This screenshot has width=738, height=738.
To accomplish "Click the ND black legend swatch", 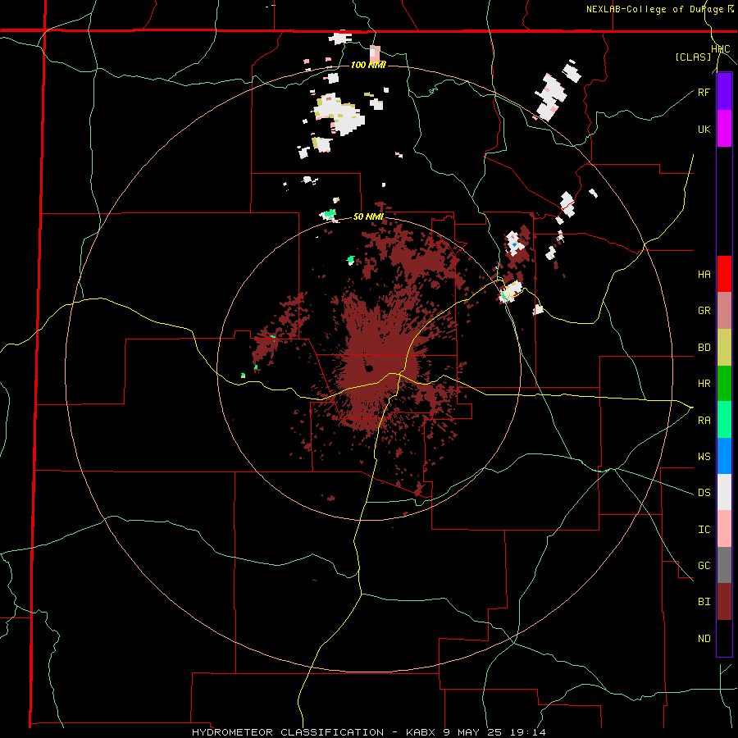I will 724,638.
